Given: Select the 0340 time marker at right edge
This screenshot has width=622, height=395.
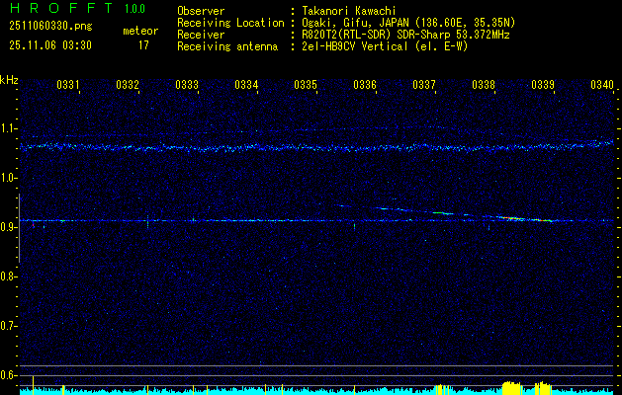Looking at the screenshot, I should tap(602, 86).
